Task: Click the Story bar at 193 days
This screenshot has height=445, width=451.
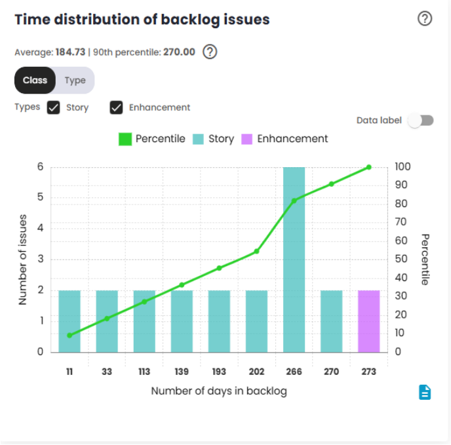Action: click(x=219, y=321)
